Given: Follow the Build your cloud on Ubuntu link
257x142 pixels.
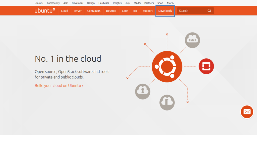Looking at the screenshot, I should coord(59,86).
